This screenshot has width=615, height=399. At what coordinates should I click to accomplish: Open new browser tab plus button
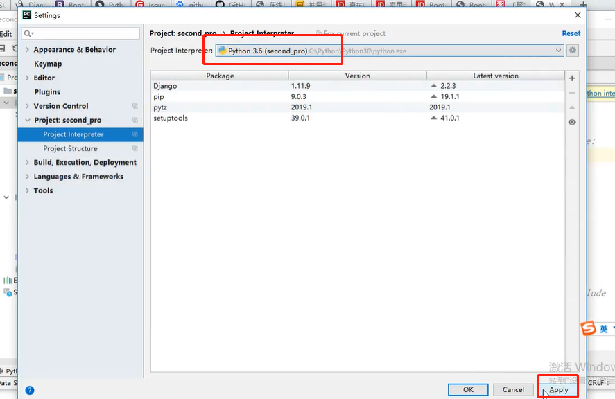click(x=583, y=4)
